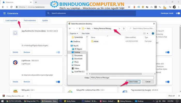The image size is (181, 103).
Task: Click the Search History Remove Messages box
Action: coord(141,29)
